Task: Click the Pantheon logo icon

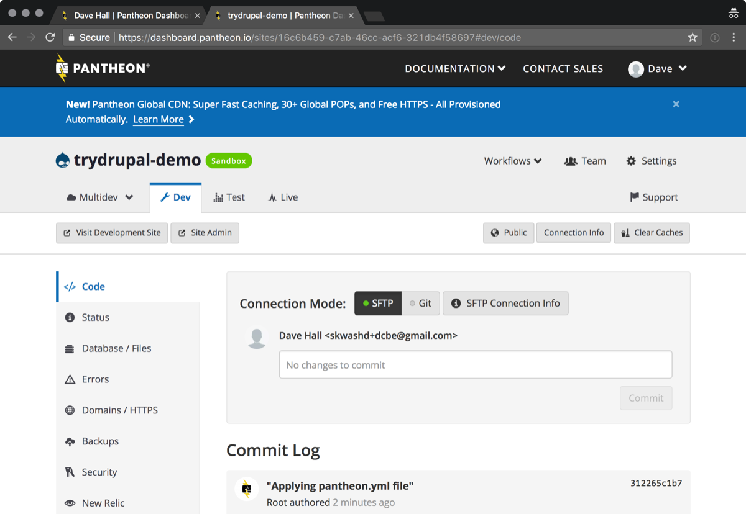Action: pos(62,68)
